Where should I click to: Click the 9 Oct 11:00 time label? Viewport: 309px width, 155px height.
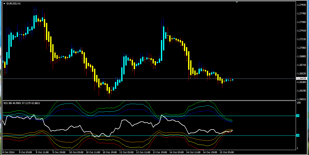[x=42, y=152]
